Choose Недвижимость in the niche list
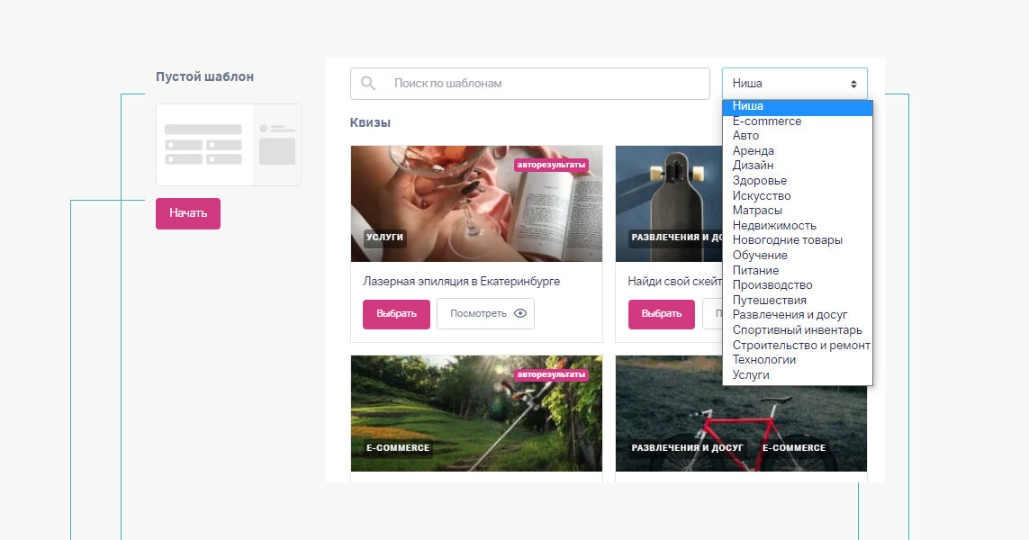Screen dimensions: 1029x540 (798, 226)
